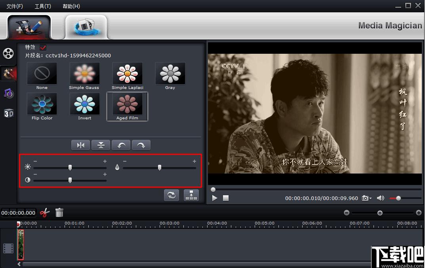Click the video preview image
425x268 pixels.
(x=314, y=113)
